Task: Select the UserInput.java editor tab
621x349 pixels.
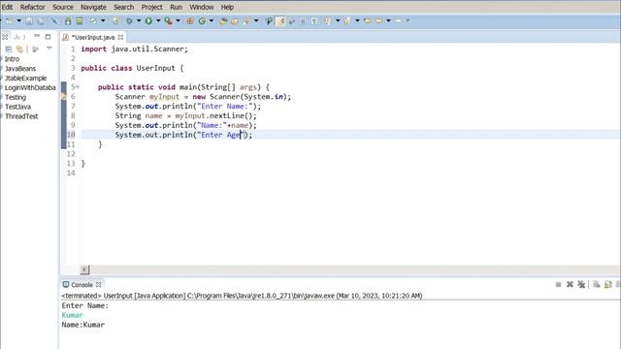Action: 93,37
